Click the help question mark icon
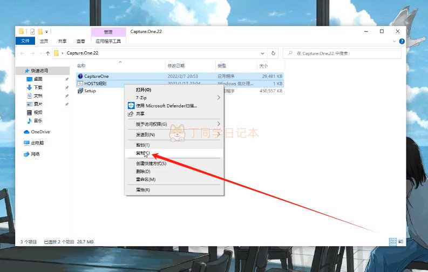 pos(402,41)
